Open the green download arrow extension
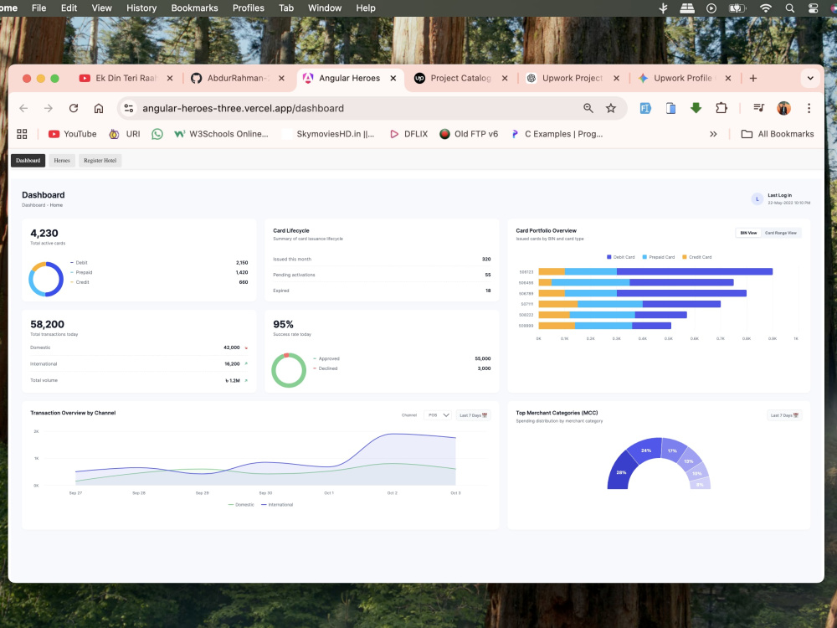 click(x=696, y=108)
